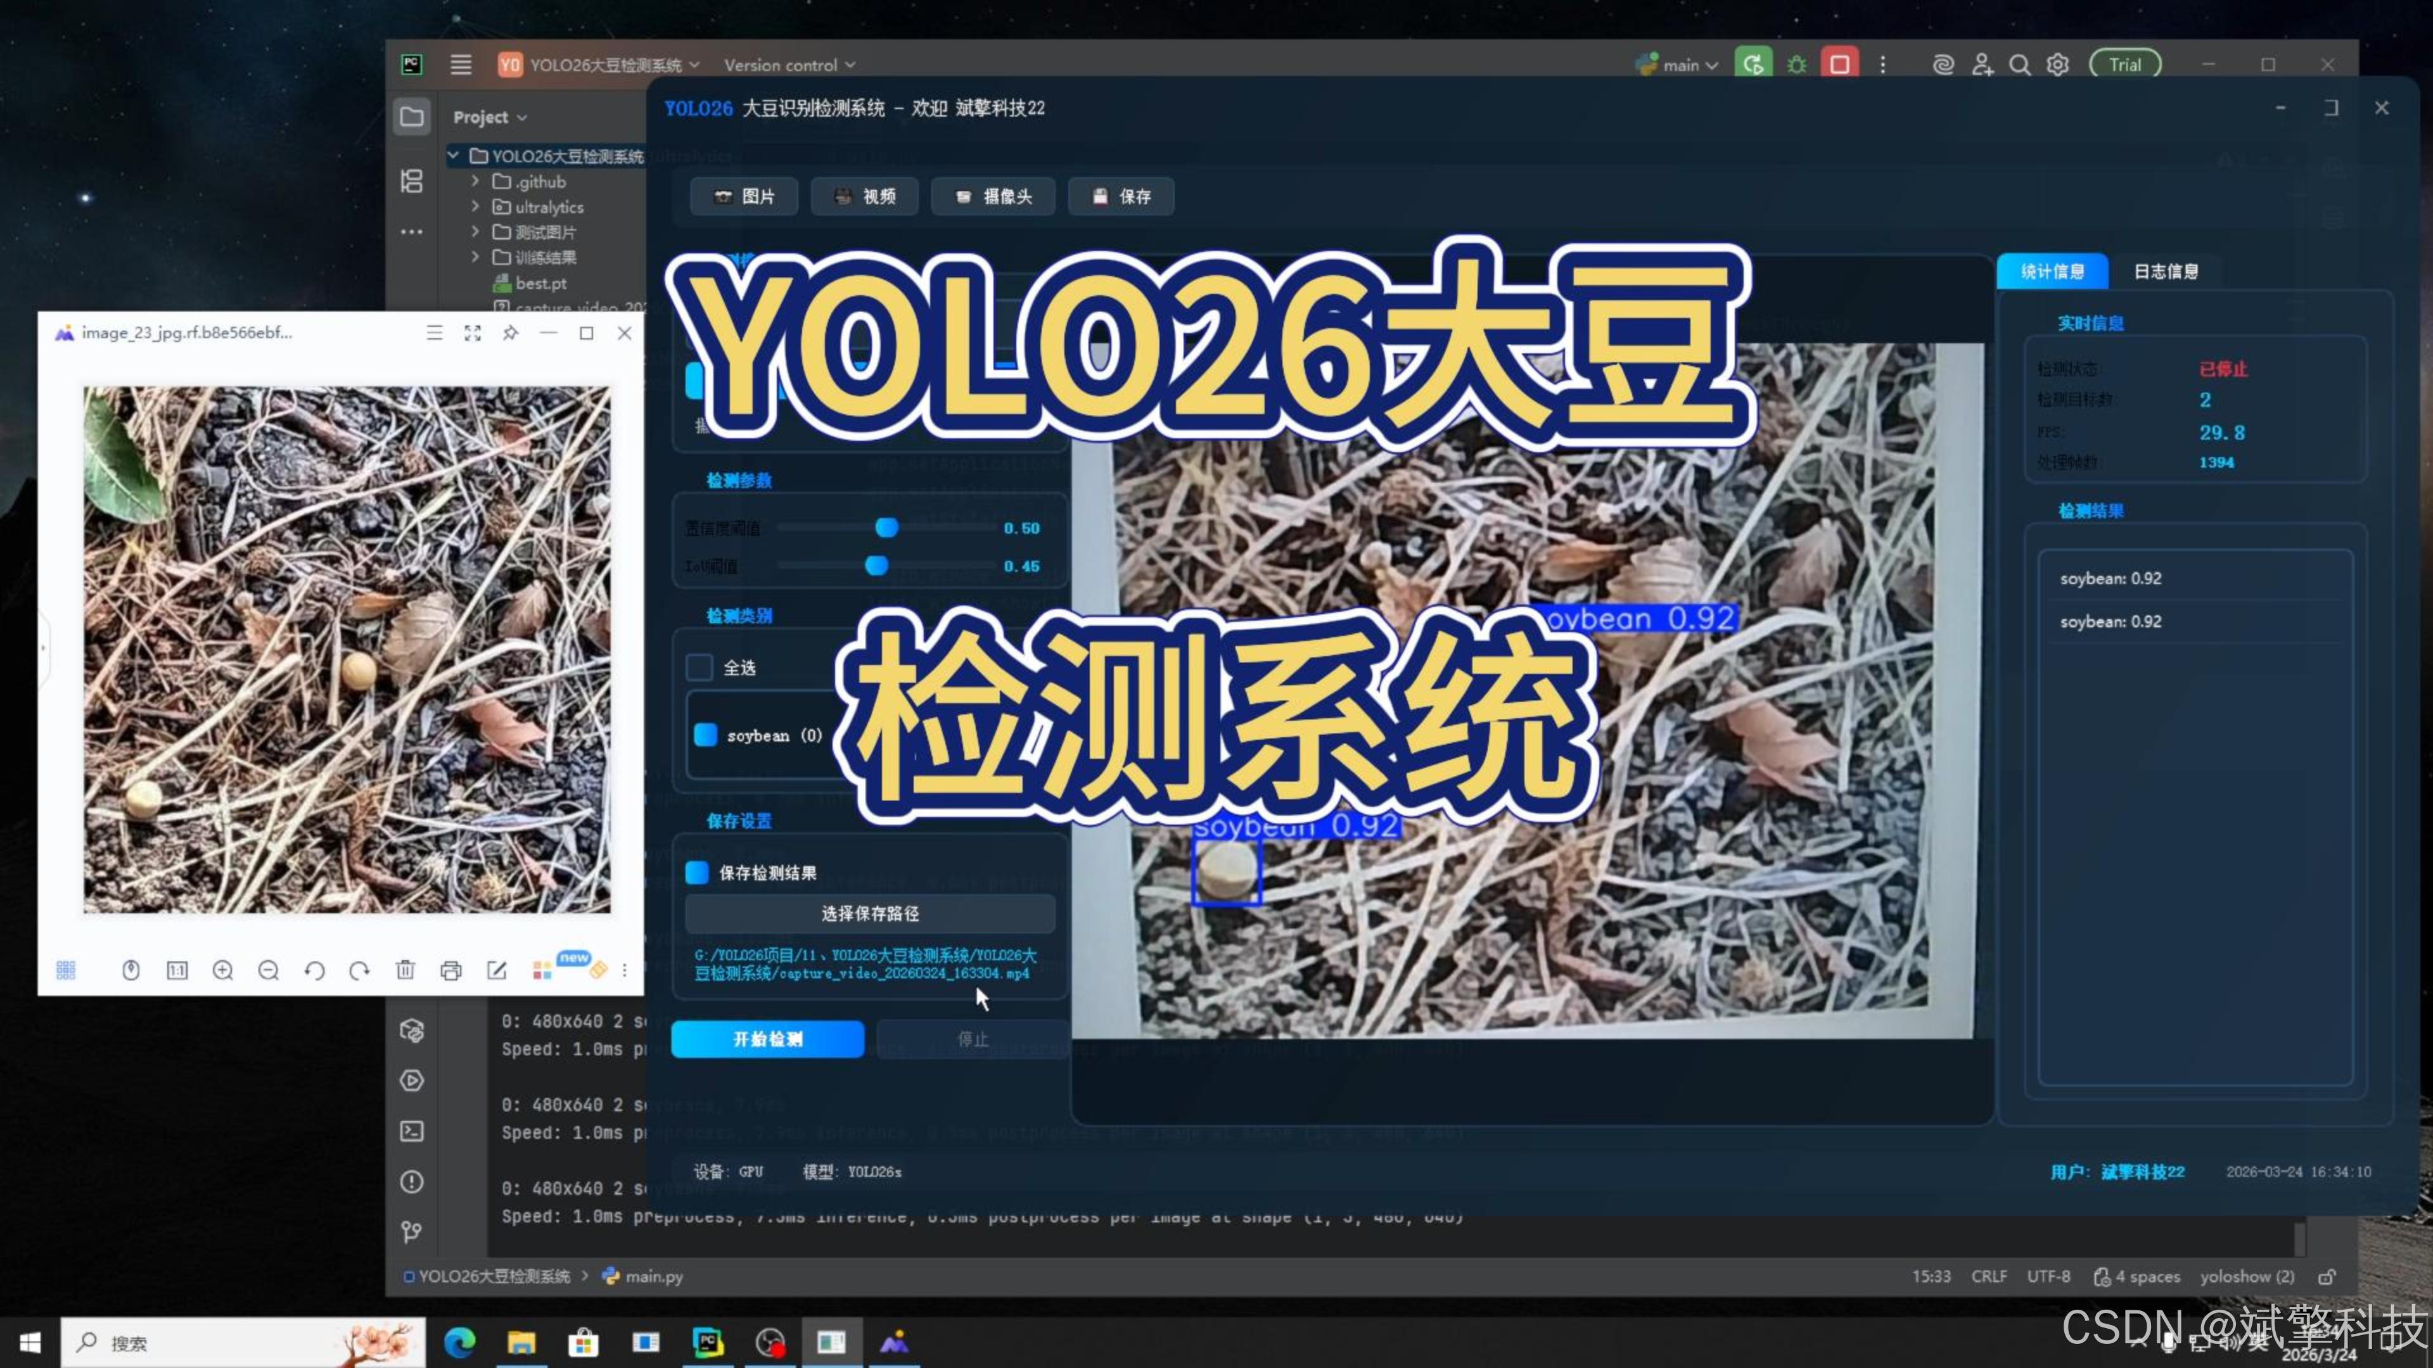Expand the ultralytics folder

coord(475,206)
